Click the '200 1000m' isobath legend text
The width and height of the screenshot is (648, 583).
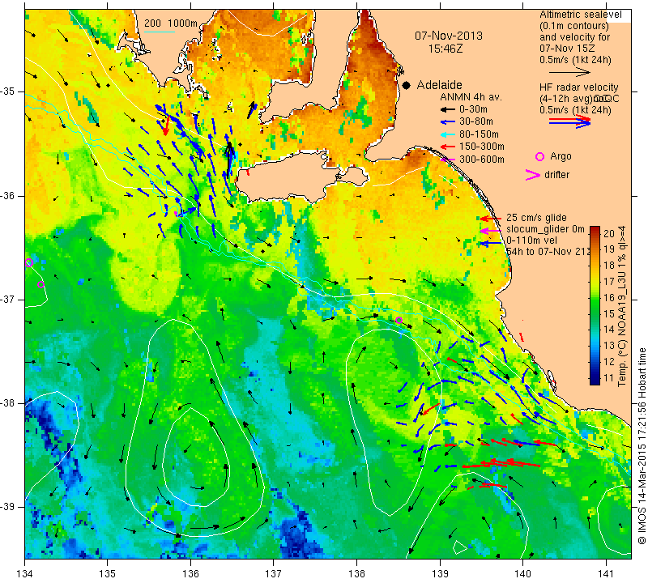(x=171, y=23)
